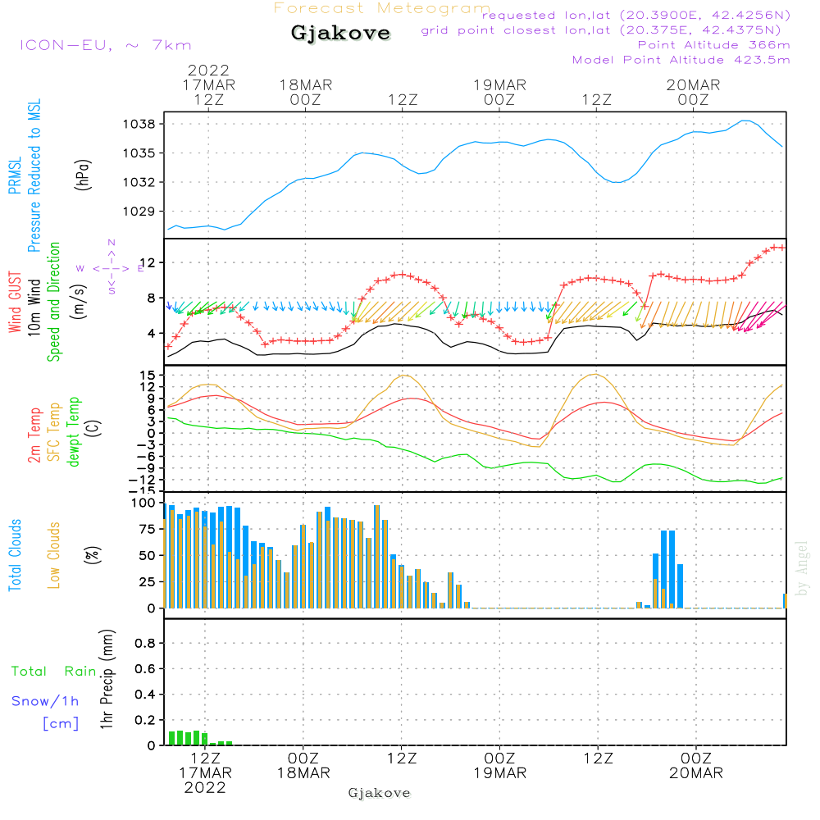Click the 'Total Rain' green legend label
Image resolution: width=820 pixels, height=820 pixels.
tap(54, 672)
